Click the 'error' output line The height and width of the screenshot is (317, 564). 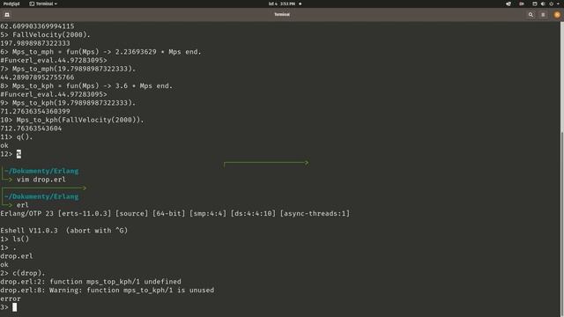tap(11, 299)
